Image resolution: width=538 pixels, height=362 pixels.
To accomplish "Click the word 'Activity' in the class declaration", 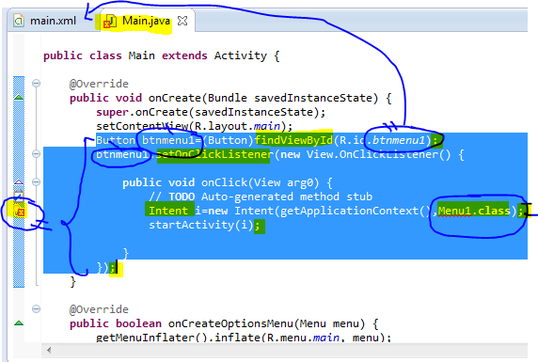I will tap(240, 55).
